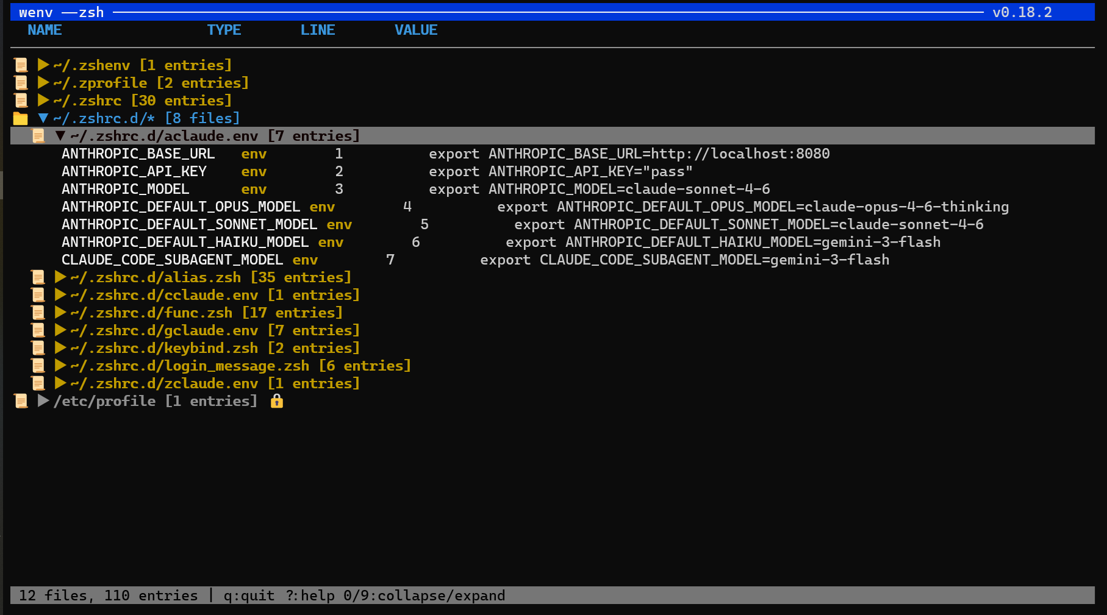Click line number 5 of ANTHROPIC_DEFAULT_SONNET_MODEL
Viewport: 1107px width, 615px height.
point(425,224)
